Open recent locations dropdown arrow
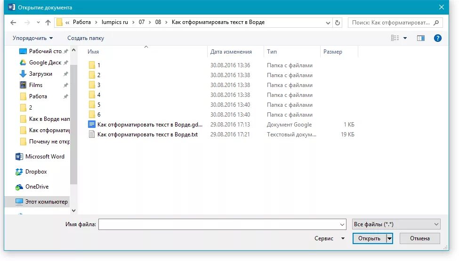This screenshot has height=261, width=459. click(x=38, y=23)
